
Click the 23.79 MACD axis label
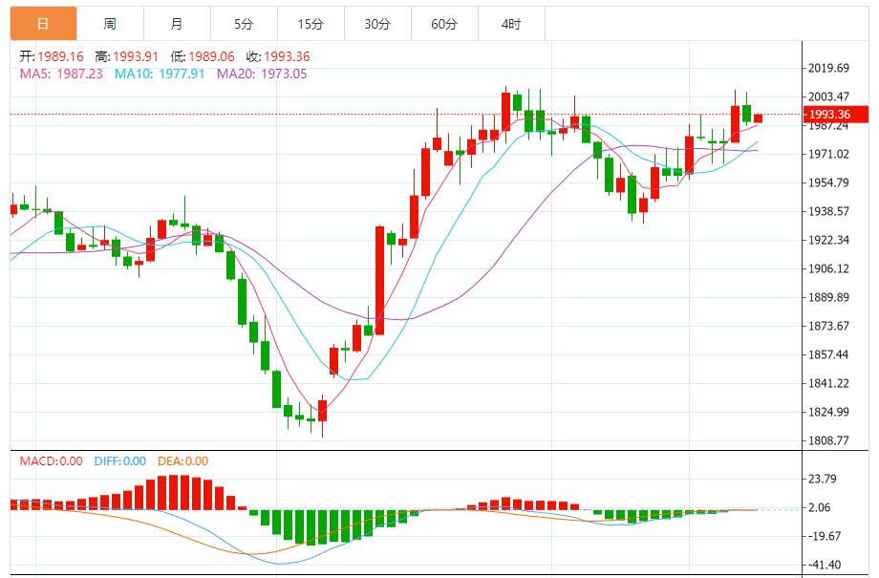(823, 479)
